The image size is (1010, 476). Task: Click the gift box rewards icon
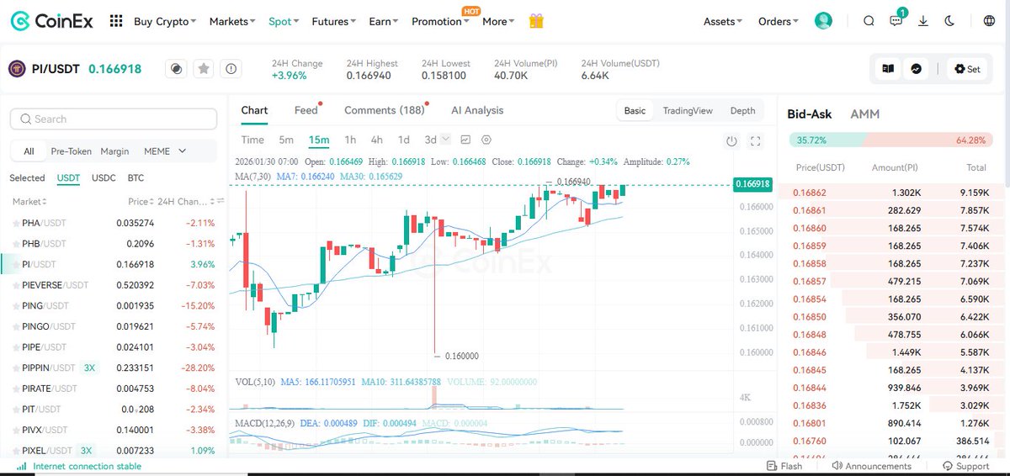536,21
